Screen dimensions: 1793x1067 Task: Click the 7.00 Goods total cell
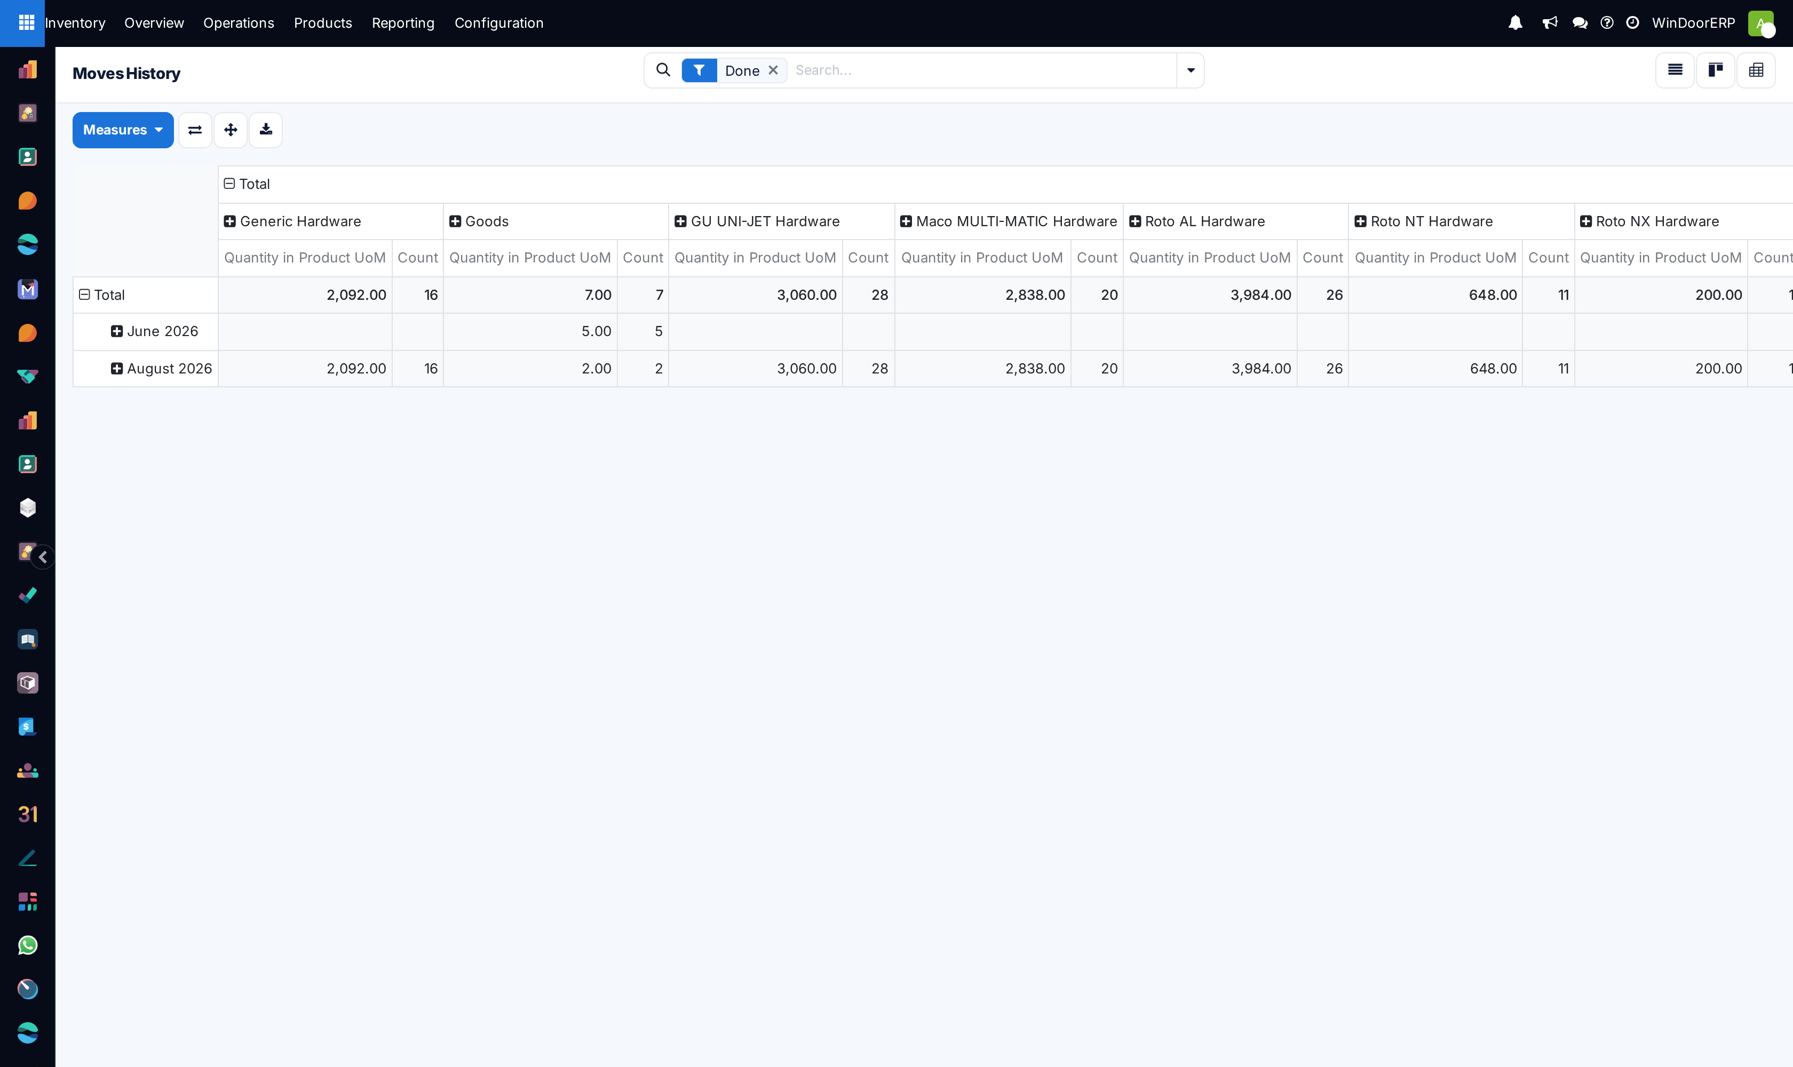click(x=530, y=295)
